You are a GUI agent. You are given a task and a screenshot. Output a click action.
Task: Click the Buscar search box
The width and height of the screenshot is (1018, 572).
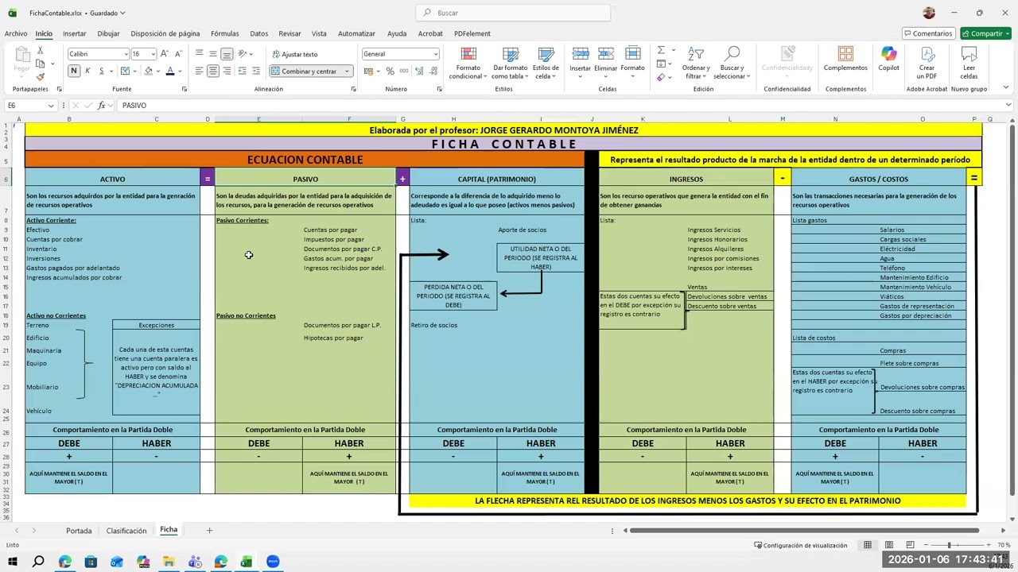point(513,13)
